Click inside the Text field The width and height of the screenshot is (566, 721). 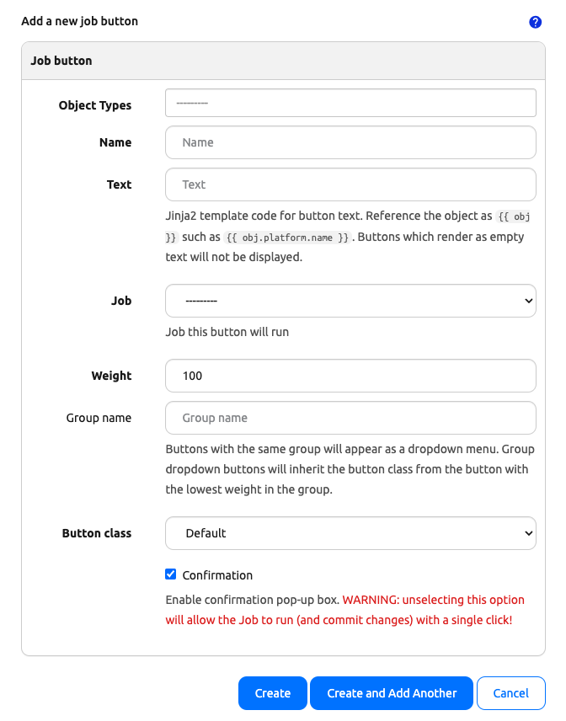point(350,184)
